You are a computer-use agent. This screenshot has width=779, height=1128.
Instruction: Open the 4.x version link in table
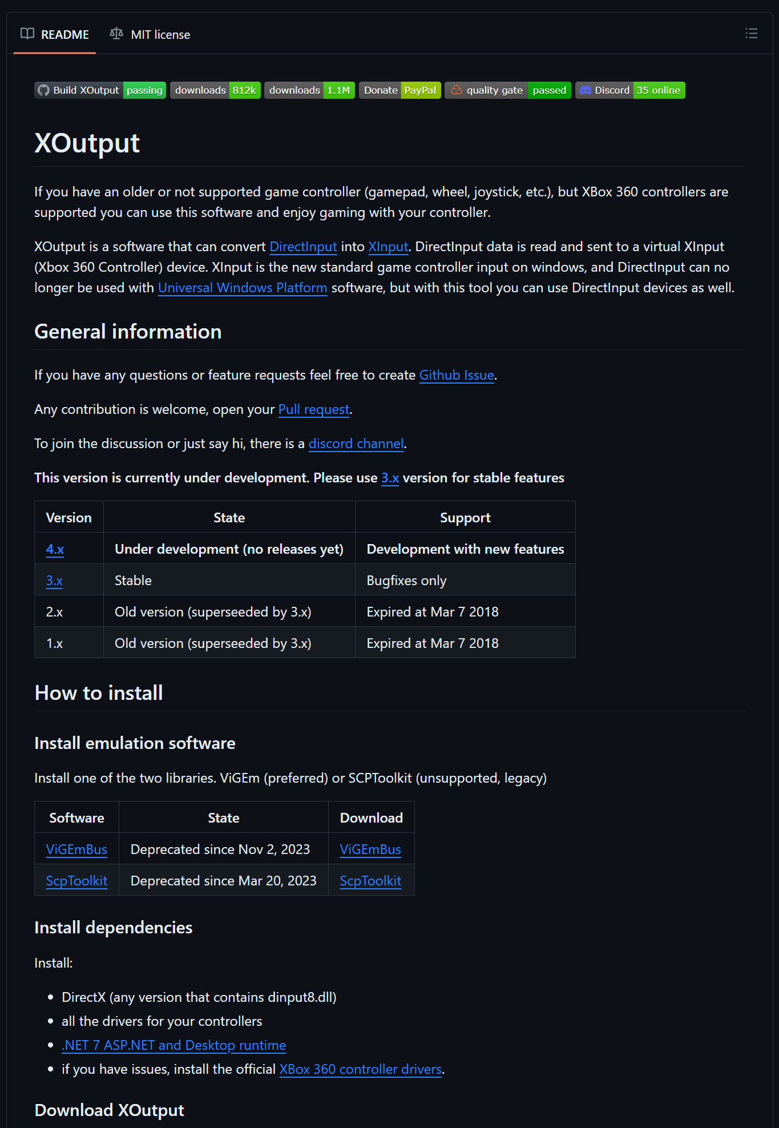pyautogui.click(x=55, y=549)
